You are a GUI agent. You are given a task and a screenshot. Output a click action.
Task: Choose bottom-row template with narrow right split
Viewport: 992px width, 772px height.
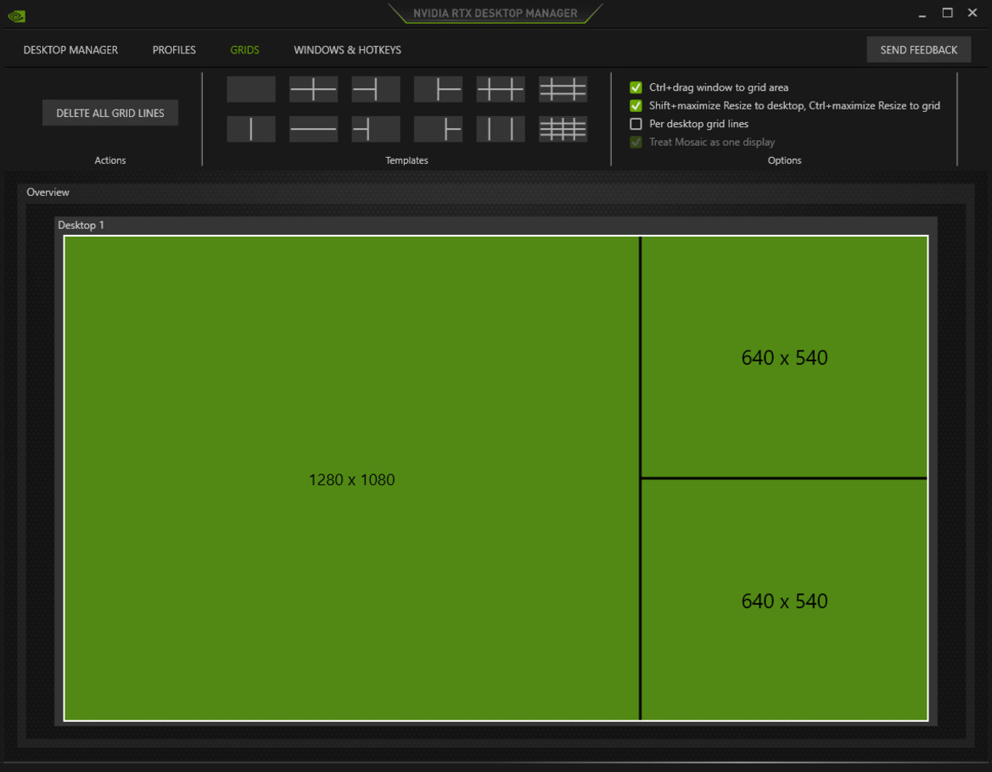point(438,129)
